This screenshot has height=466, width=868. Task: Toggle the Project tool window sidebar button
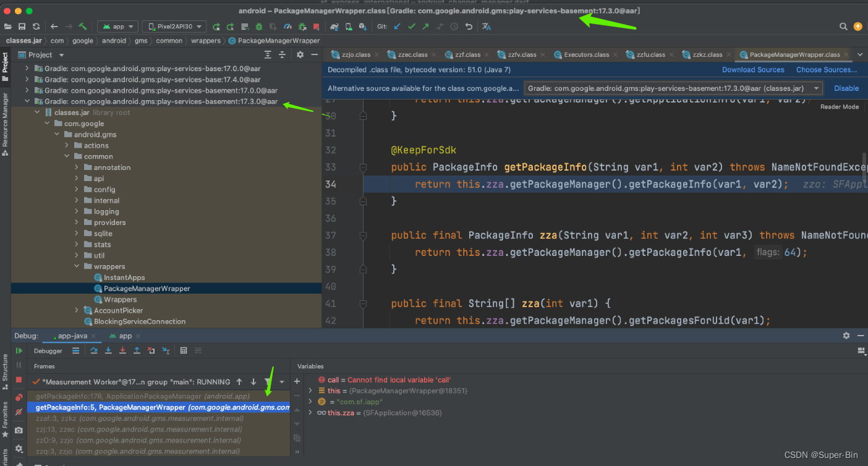[x=5, y=66]
